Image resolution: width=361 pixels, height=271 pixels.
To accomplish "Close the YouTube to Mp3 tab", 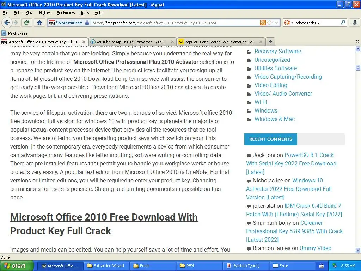I will tap(172, 42).
